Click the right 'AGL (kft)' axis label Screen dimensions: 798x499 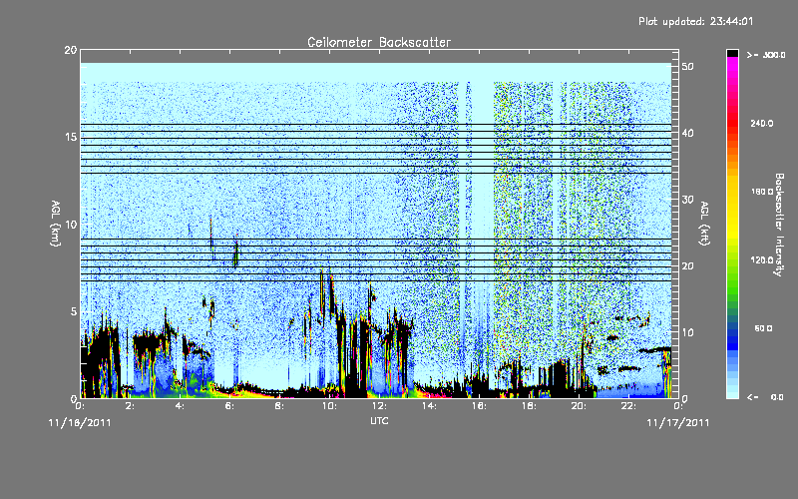(704, 224)
